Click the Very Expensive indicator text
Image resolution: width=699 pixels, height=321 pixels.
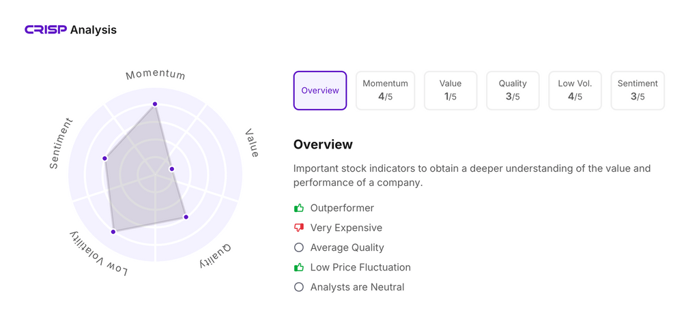point(346,228)
